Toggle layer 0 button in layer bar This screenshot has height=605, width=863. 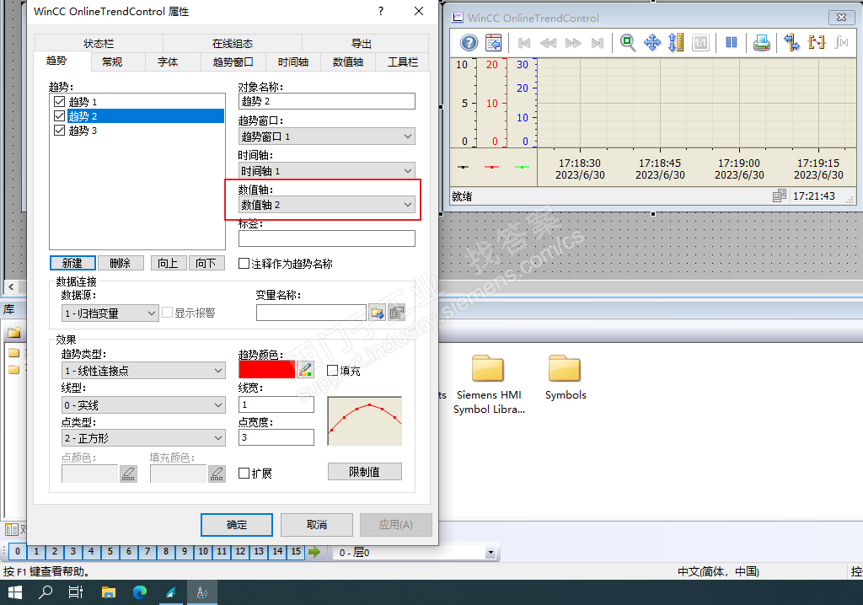18,551
